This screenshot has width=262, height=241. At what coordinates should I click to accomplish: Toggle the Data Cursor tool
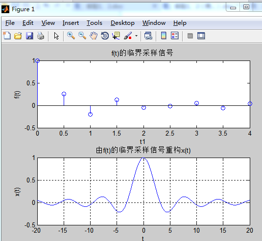116,36
